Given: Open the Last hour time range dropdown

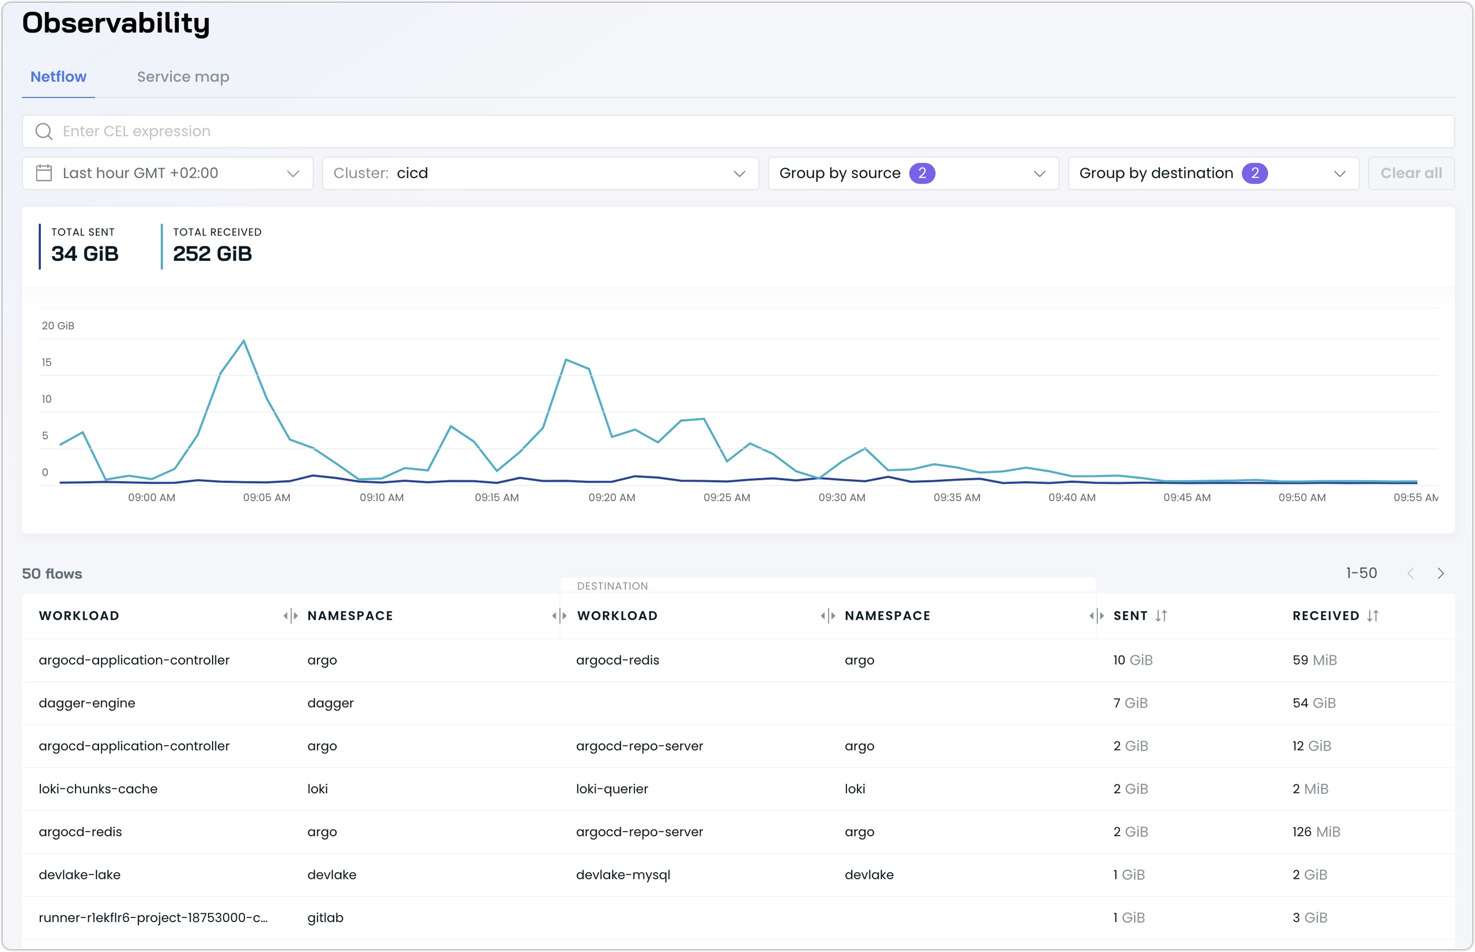Looking at the screenshot, I should click(x=168, y=173).
